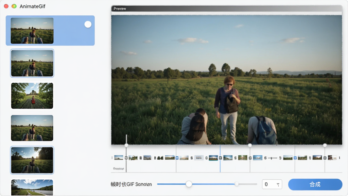Click the large knob on the frame duration slider
The width and height of the screenshot is (348, 196).
pos(189,184)
